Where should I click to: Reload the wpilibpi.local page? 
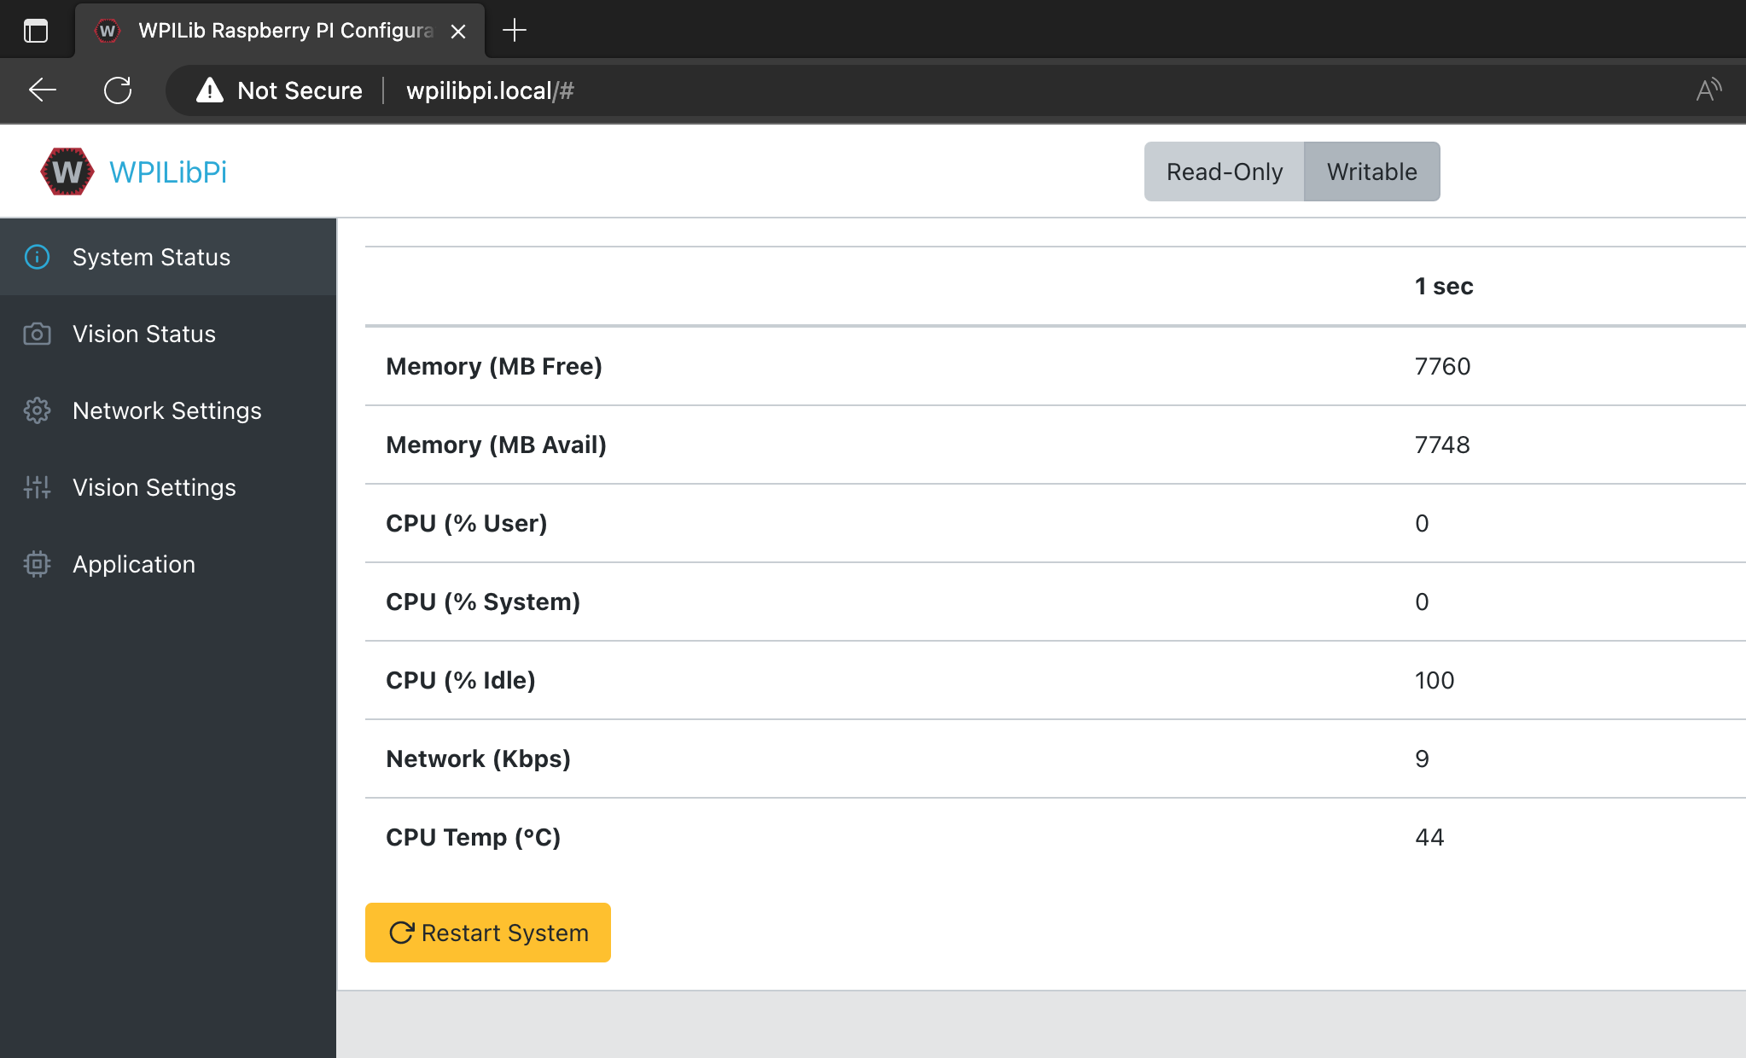pos(119,90)
